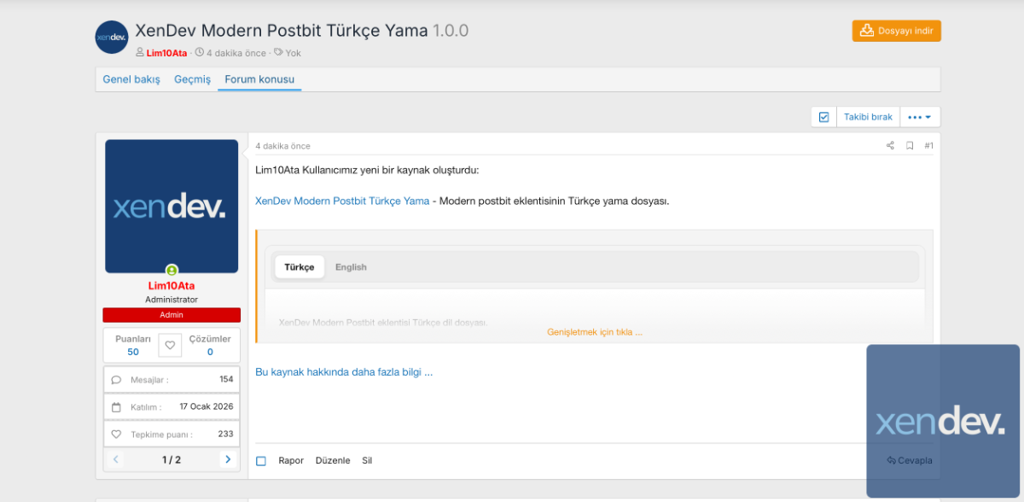Switch to the Genel bakış tab
This screenshot has height=502, width=1024.
pos(131,79)
